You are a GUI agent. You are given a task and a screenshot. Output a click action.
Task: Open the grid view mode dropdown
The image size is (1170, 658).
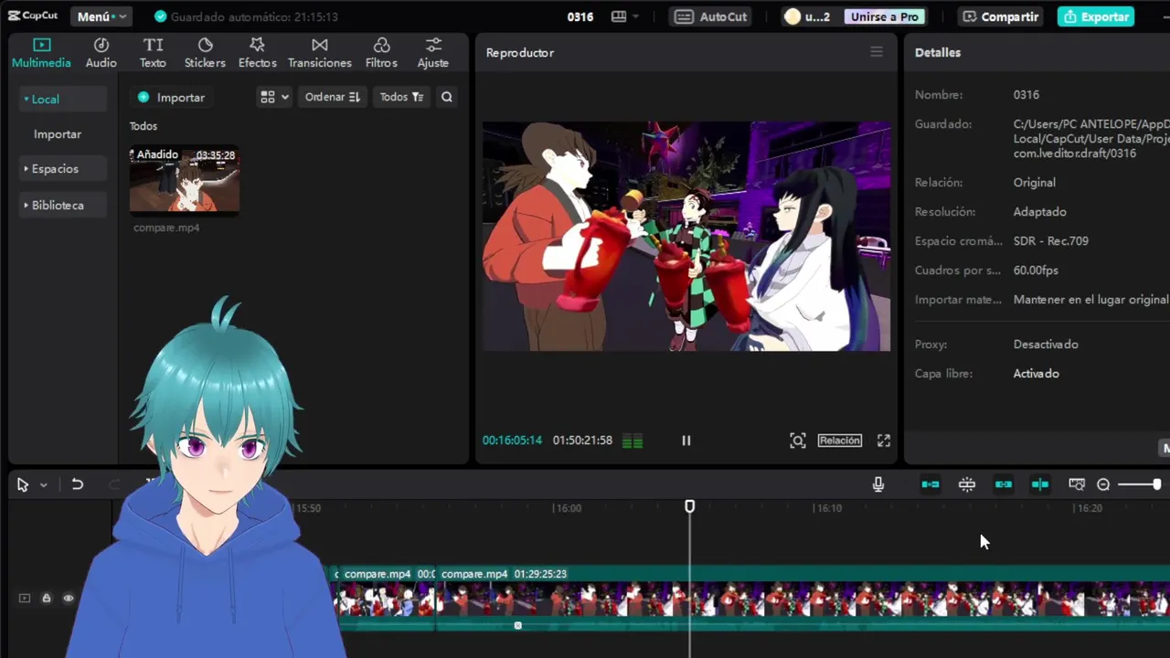(274, 97)
